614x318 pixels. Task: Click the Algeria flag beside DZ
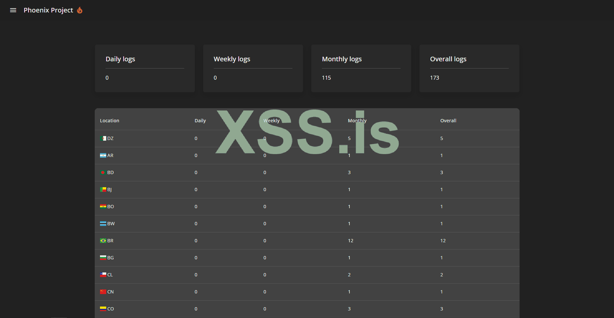point(103,138)
